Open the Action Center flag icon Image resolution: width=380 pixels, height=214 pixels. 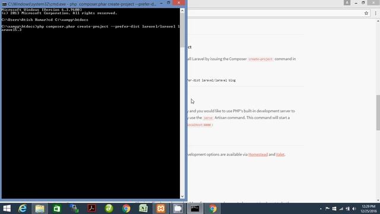pos(327,209)
